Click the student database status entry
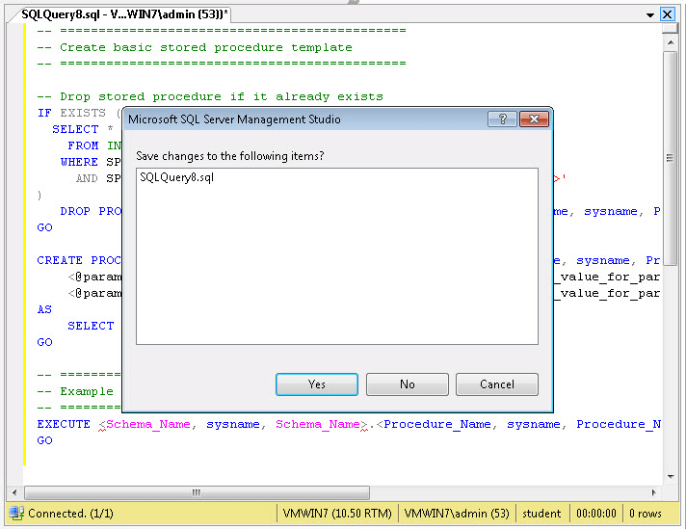 (x=541, y=514)
